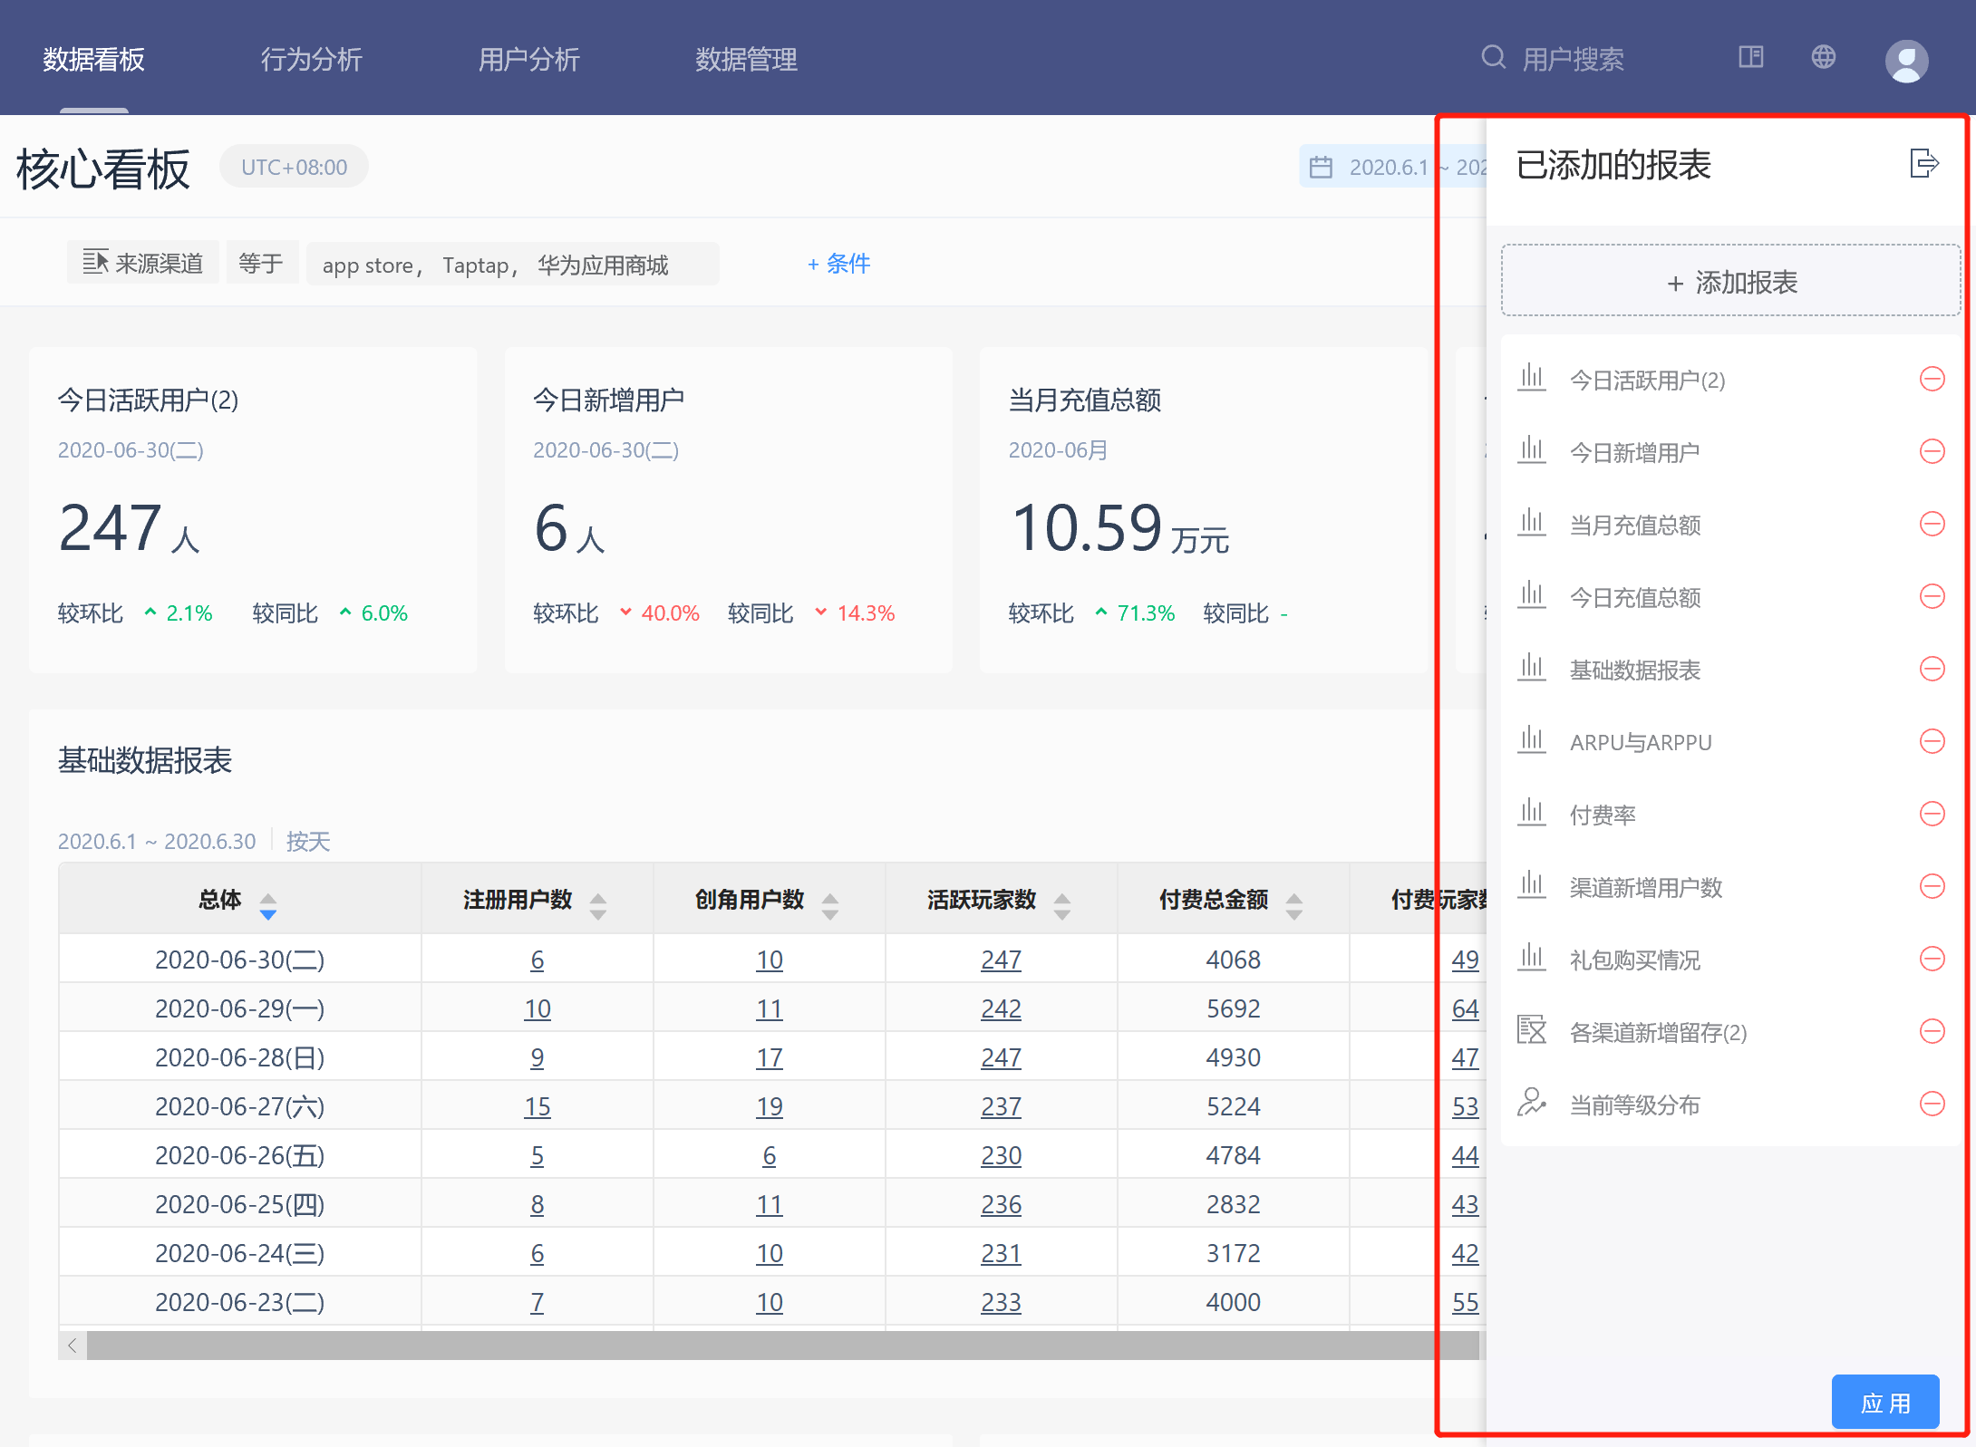Click the retention icon beside 各渠道新增留存(2)

coord(1531,1030)
